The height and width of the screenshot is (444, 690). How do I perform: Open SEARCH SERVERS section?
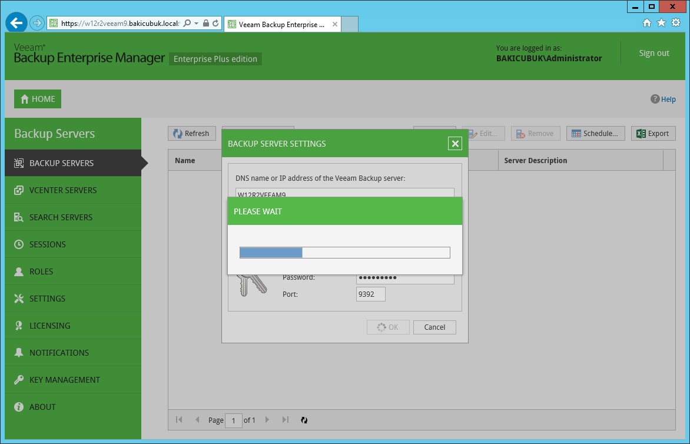tap(73, 217)
